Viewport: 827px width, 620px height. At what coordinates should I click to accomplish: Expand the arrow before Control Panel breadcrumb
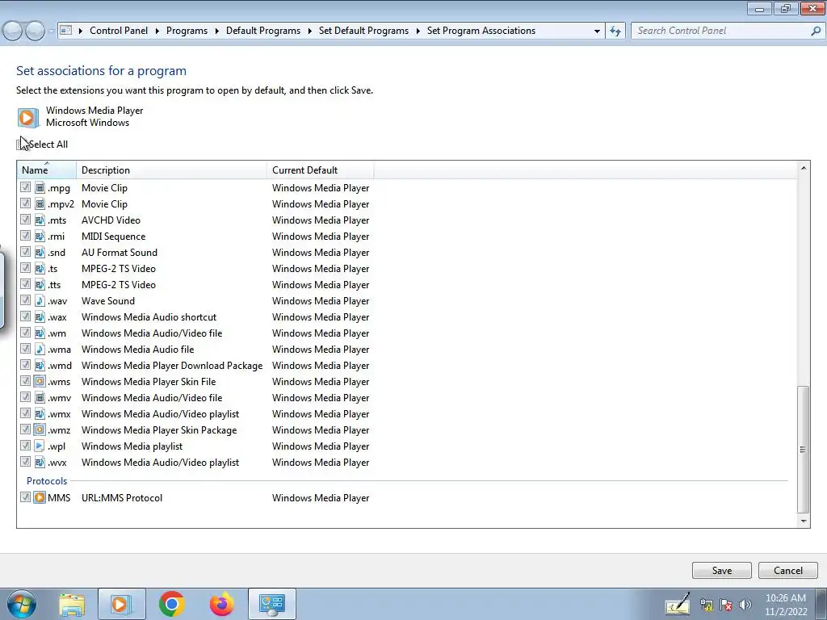[x=81, y=31]
